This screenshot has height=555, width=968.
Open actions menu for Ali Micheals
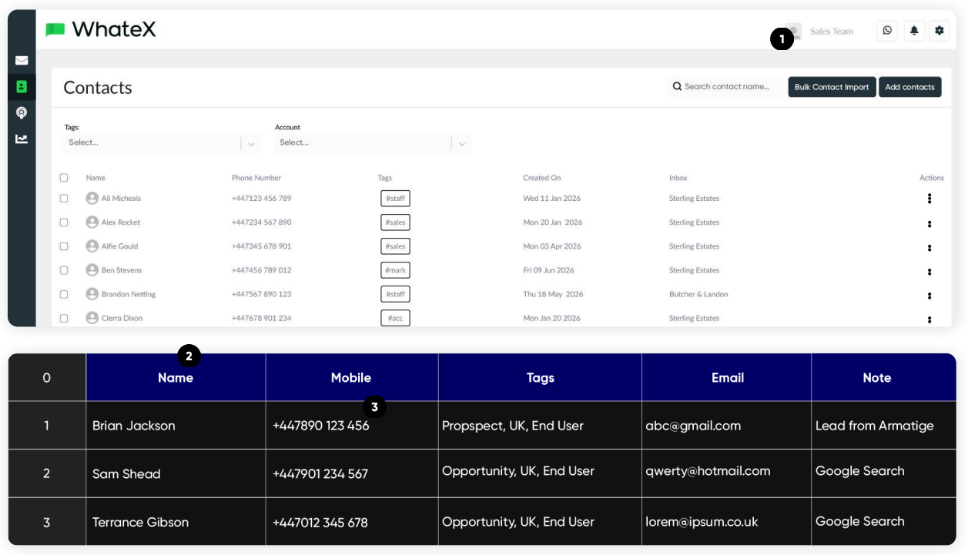click(x=929, y=199)
